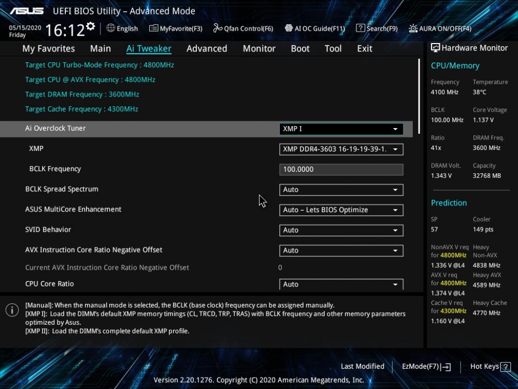Open Hot Keys question mark icon
This screenshot has width=518, height=389.
pyautogui.click(x=506, y=367)
